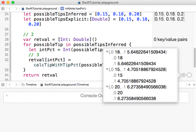Viewport: 196px width, 132px height.
Task: Collapse the (.0 15, .1 4.705) entry
Action: pyautogui.click(x=107, y=70)
